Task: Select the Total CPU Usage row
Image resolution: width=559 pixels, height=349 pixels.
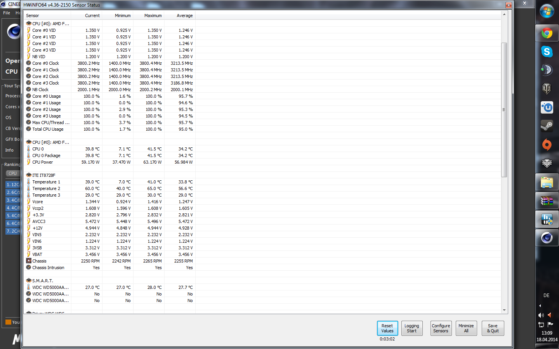Action: coord(109,129)
